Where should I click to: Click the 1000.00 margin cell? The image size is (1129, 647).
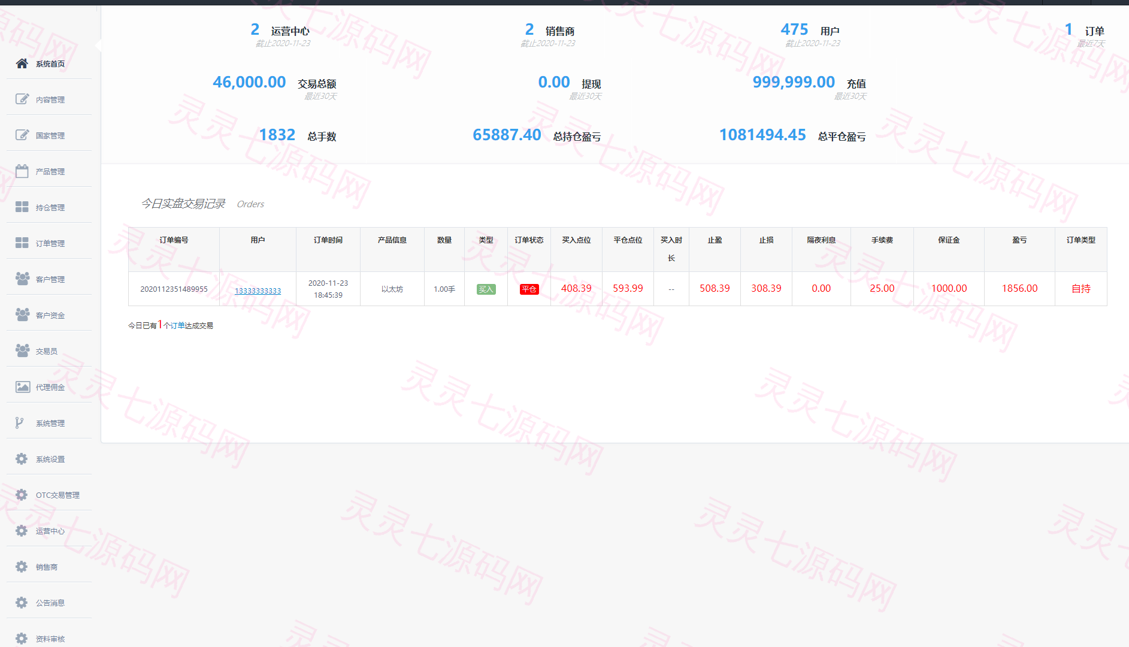pos(949,288)
